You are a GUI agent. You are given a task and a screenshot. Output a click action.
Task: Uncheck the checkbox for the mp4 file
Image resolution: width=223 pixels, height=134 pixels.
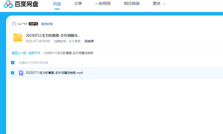pyautogui.click(x=13, y=73)
